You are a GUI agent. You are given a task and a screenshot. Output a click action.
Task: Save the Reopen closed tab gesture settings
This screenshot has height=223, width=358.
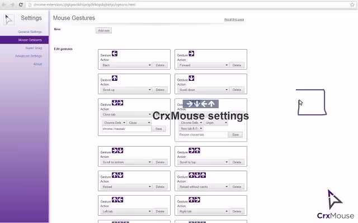tap(235, 135)
